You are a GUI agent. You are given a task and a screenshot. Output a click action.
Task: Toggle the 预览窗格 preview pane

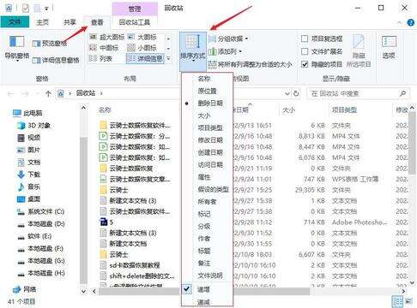click(x=50, y=44)
